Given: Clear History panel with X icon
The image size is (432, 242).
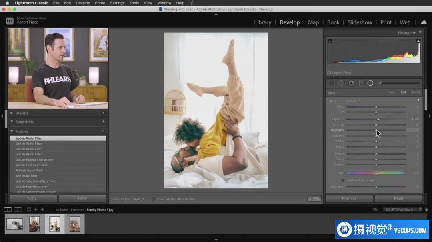Looking at the screenshot, I should click(x=103, y=131).
